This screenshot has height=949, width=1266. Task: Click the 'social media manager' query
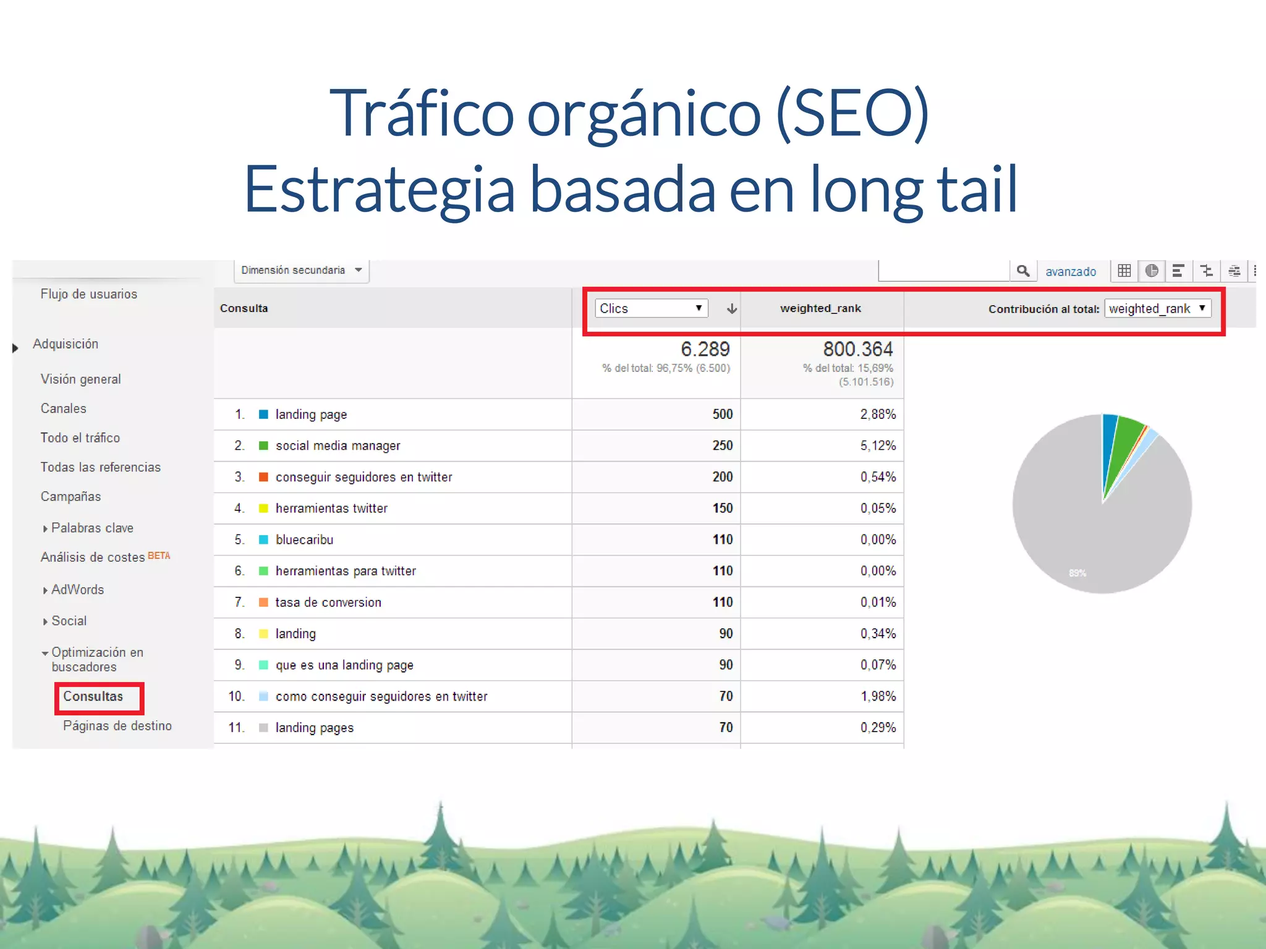pyautogui.click(x=338, y=446)
